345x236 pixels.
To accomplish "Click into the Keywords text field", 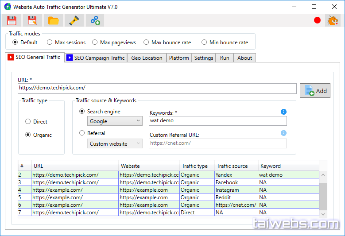I will click(217, 121).
